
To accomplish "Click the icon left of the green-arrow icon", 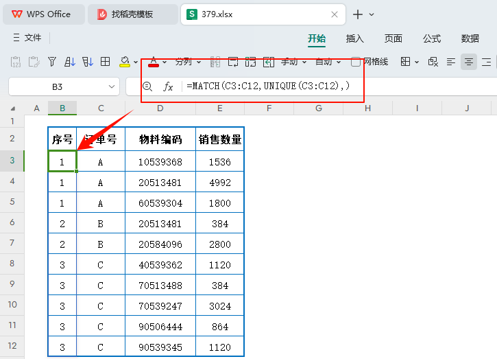I will (250, 62).
